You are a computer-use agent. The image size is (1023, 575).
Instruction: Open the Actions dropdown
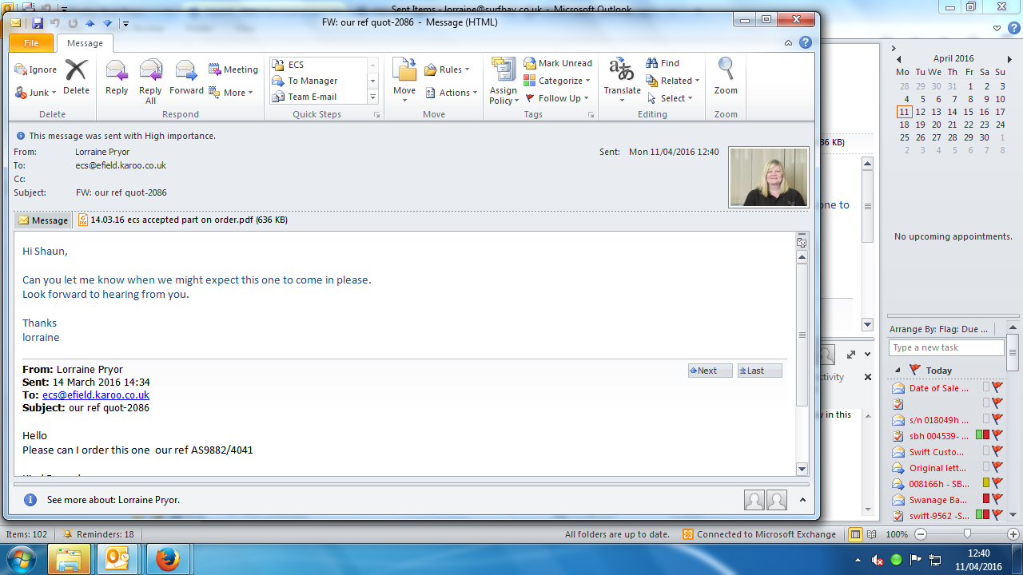point(451,93)
